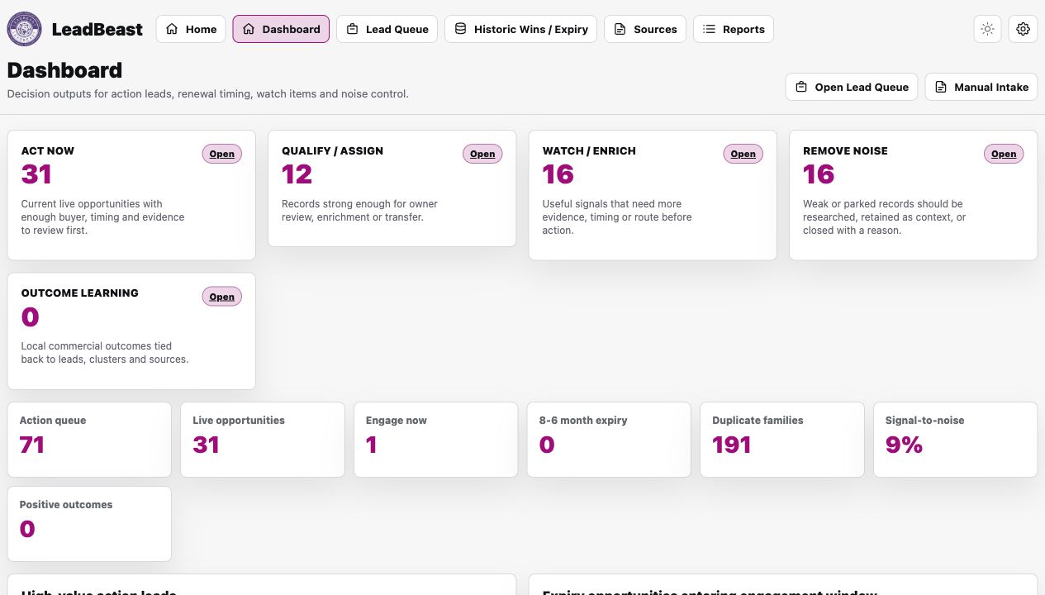Click 'Local commercial outcomes tied' description
The width and height of the screenshot is (1045, 595).
pos(105,353)
